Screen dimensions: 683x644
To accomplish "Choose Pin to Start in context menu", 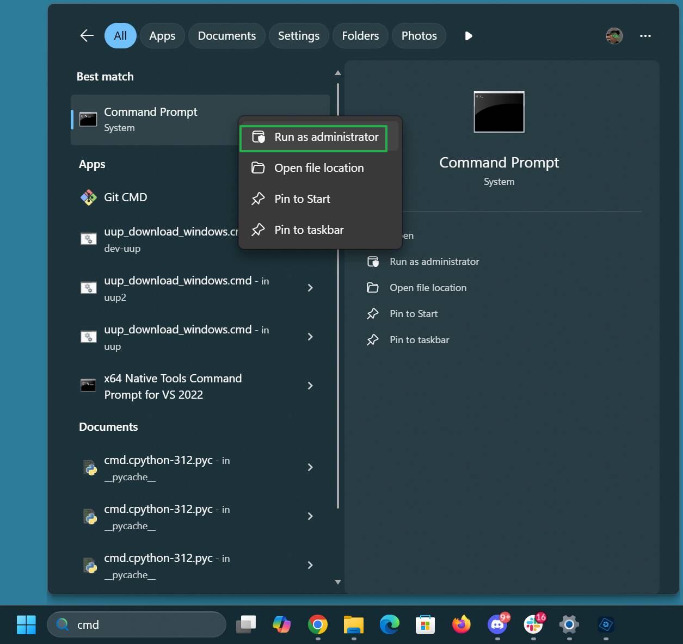I will point(302,199).
